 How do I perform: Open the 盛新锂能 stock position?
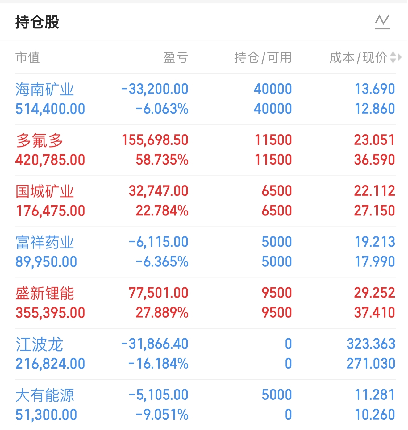205,303
